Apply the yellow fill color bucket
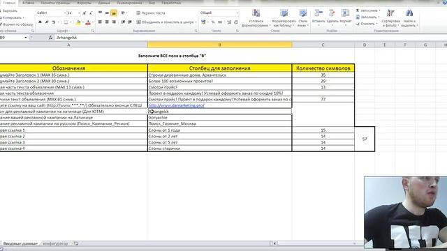This screenshot has height=251, width=447. pos(78,22)
